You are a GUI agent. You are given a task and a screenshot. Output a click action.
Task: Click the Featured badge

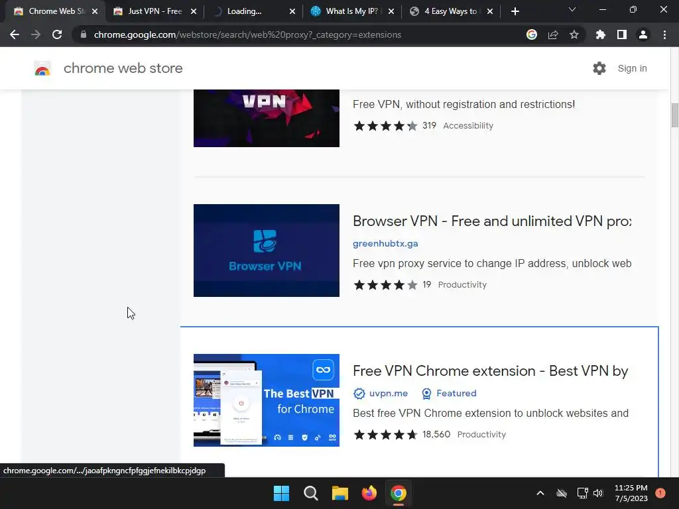point(449,394)
